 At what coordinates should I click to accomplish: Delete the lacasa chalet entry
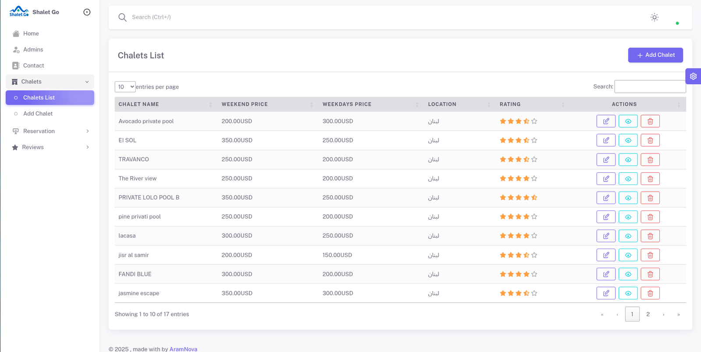click(x=650, y=236)
